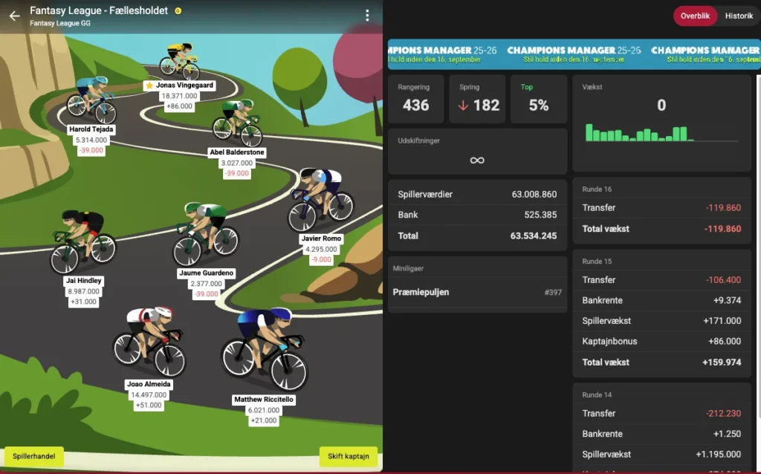Screen dimensions: 761x474
Task: Click Javier Romo value 4.295.000
Action: coord(321,250)
